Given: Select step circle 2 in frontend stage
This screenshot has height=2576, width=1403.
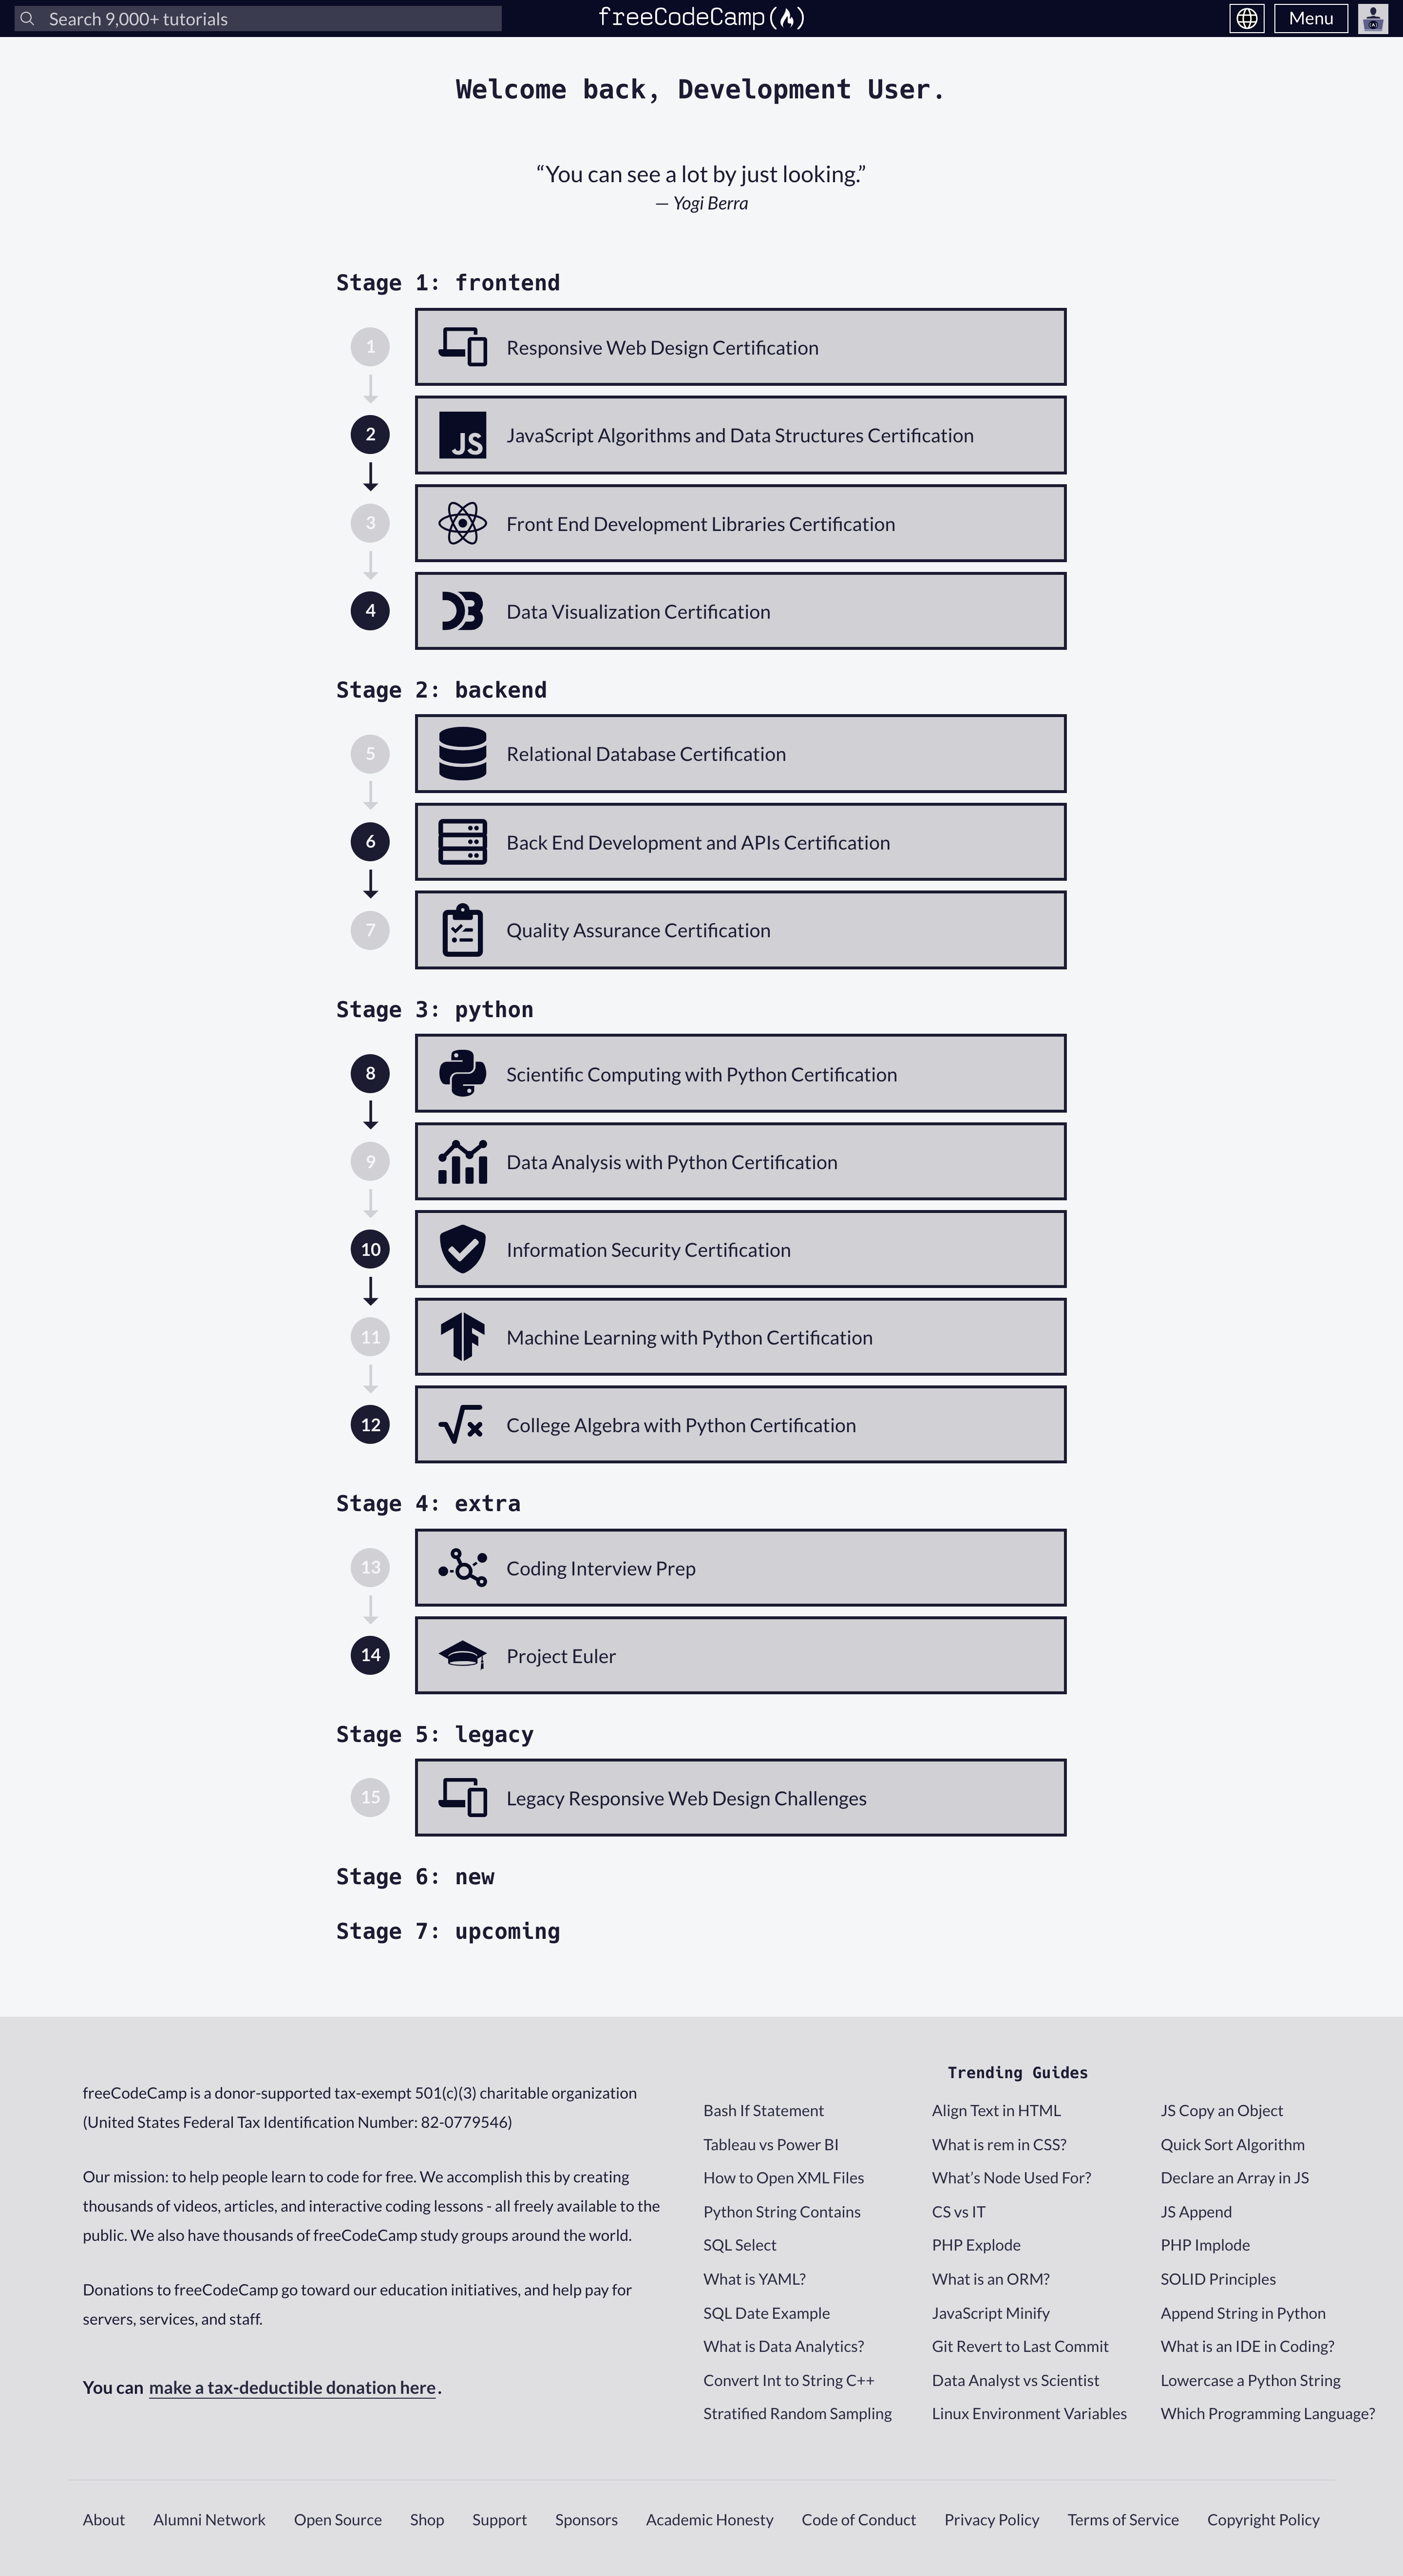Looking at the screenshot, I should click(370, 434).
